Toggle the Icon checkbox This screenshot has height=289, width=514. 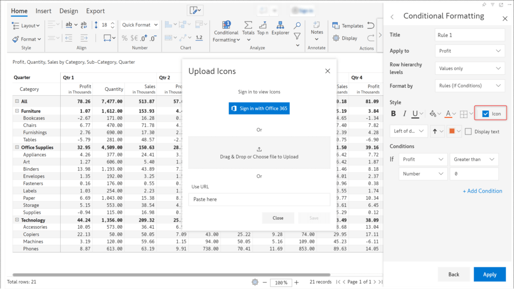485,114
